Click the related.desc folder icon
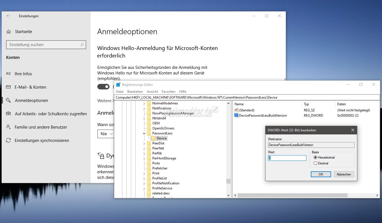Viewport: 382px width, 223px height. pyautogui.click(x=149, y=193)
